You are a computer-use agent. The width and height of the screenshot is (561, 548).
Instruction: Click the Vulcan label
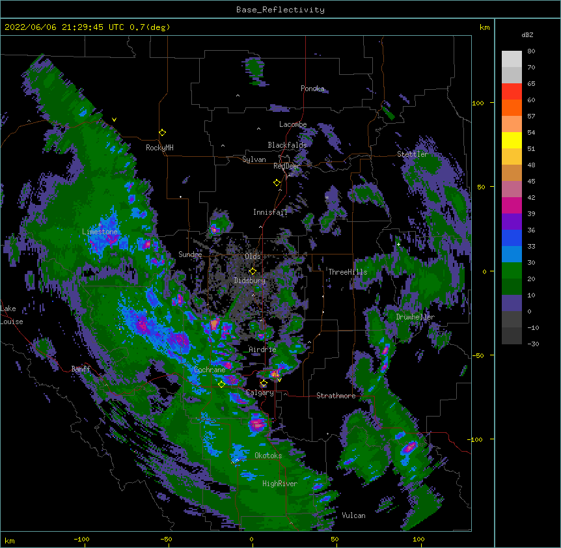pyautogui.click(x=353, y=515)
